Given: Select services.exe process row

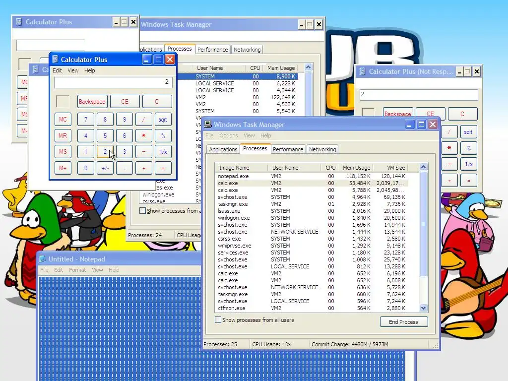Looking at the screenshot, I should click(312, 253).
